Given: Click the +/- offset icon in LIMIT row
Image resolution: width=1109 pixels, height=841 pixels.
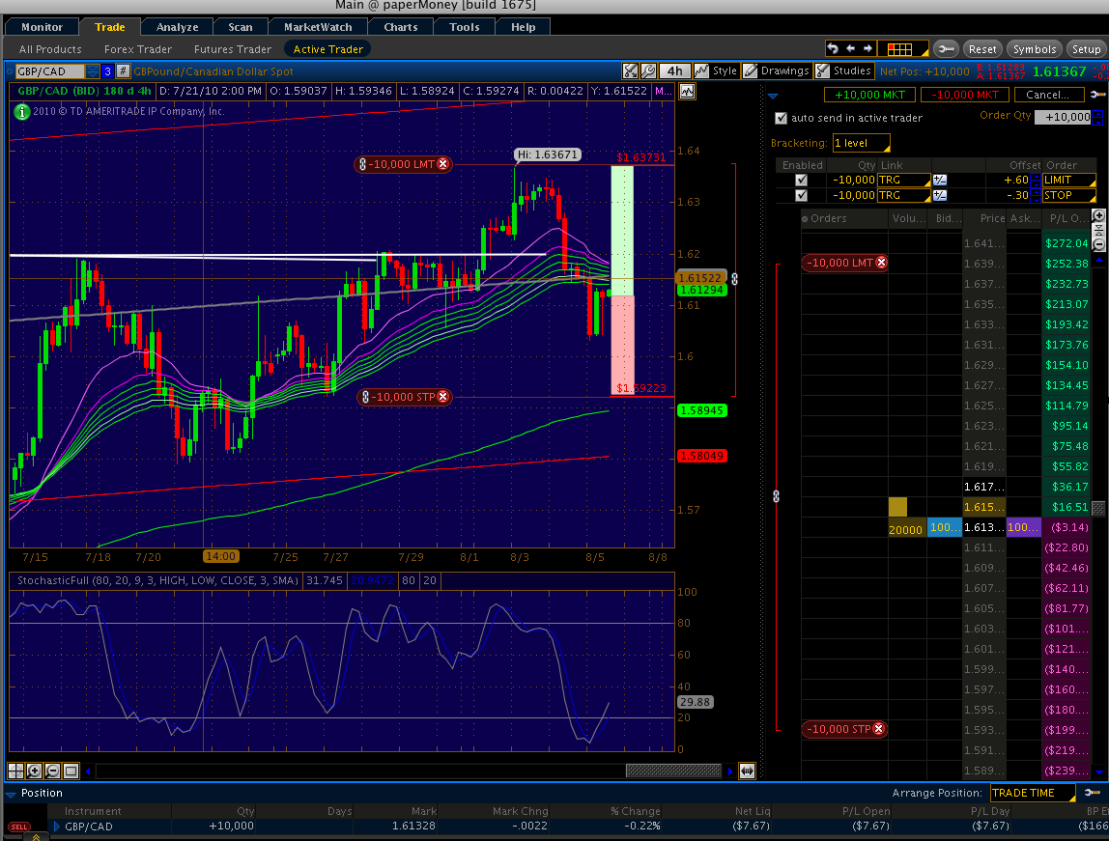Looking at the screenshot, I should [x=940, y=181].
